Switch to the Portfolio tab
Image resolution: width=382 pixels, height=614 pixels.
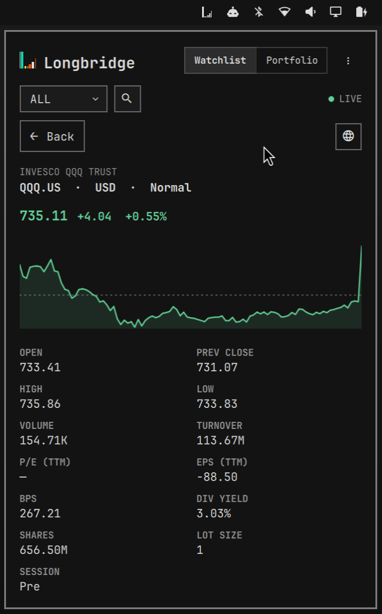(x=291, y=60)
